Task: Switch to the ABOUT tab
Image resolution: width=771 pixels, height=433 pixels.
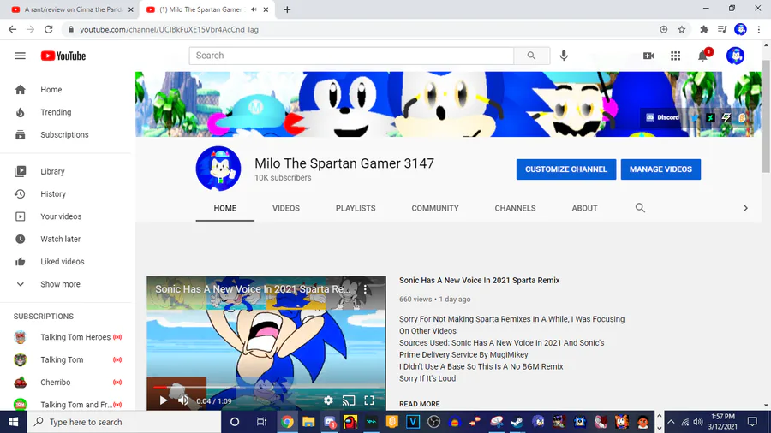Action: coord(584,208)
